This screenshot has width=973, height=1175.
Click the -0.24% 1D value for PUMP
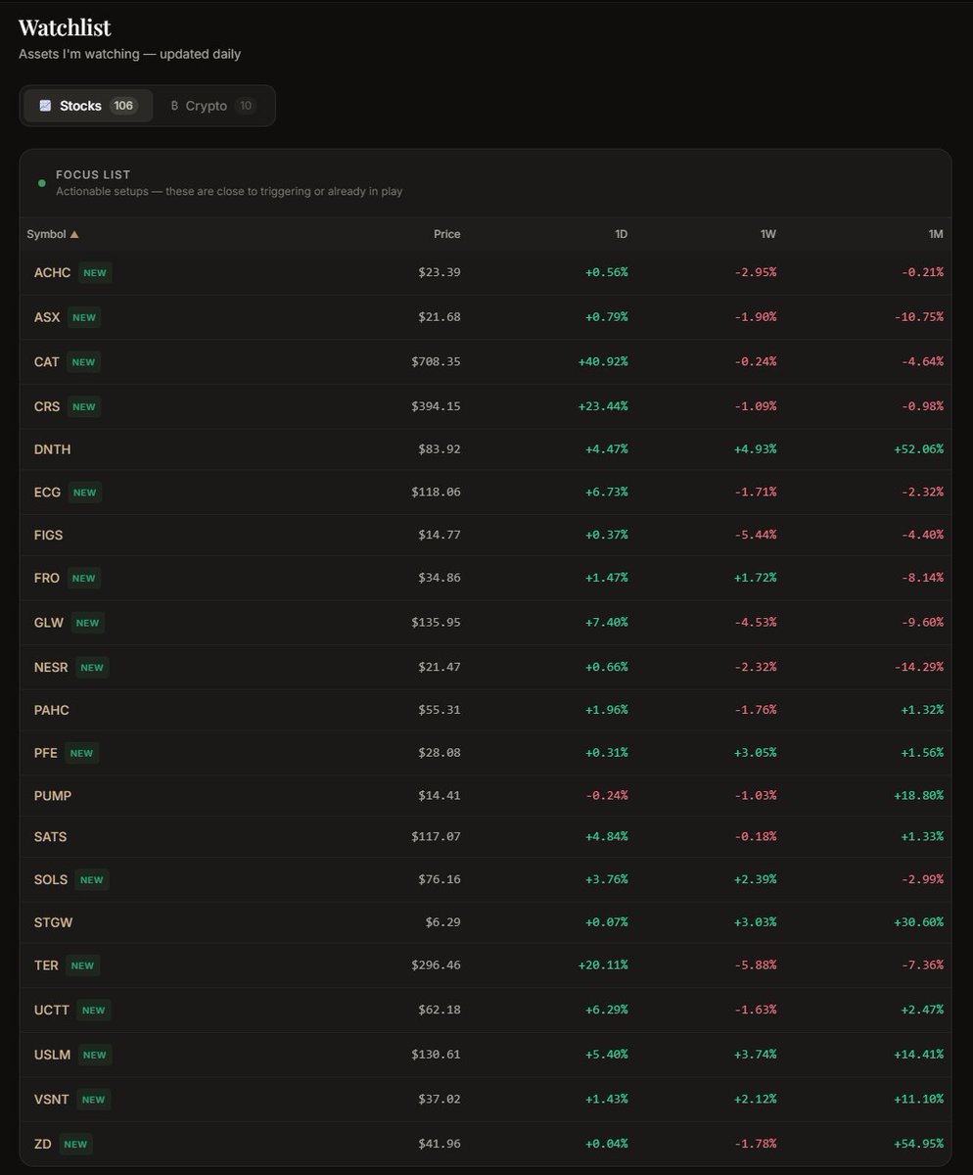[x=607, y=795]
